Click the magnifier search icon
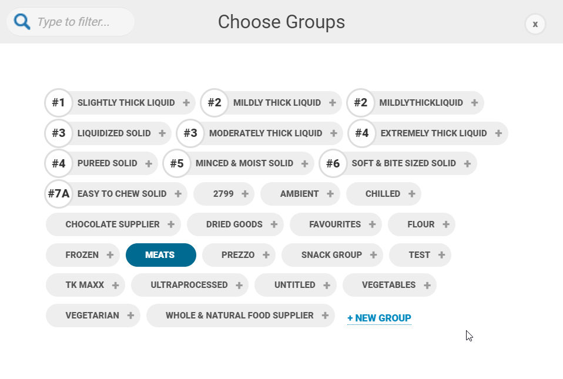 tap(22, 22)
